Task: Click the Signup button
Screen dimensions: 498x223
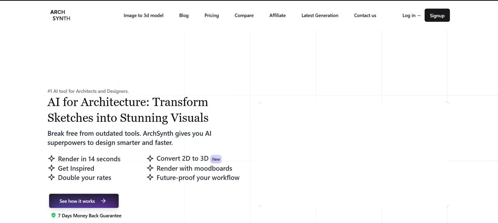Action: coord(437,15)
